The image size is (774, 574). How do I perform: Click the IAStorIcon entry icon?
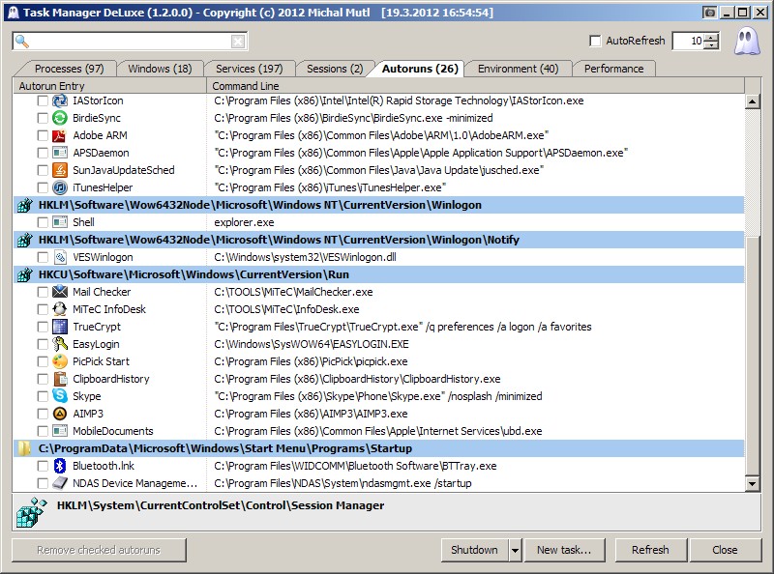pyautogui.click(x=60, y=100)
